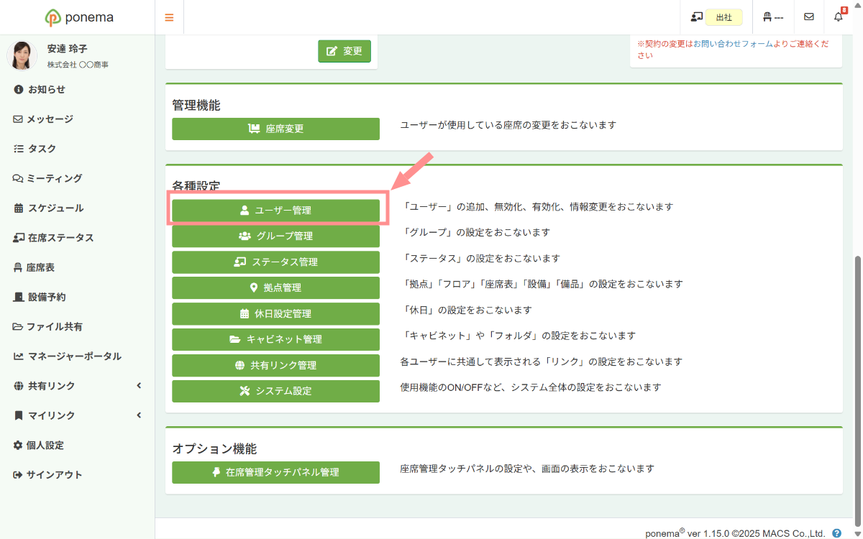The height and width of the screenshot is (539, 863).
Task: Open キャビネット管理 settings button
Action: [x=275, y=339]
